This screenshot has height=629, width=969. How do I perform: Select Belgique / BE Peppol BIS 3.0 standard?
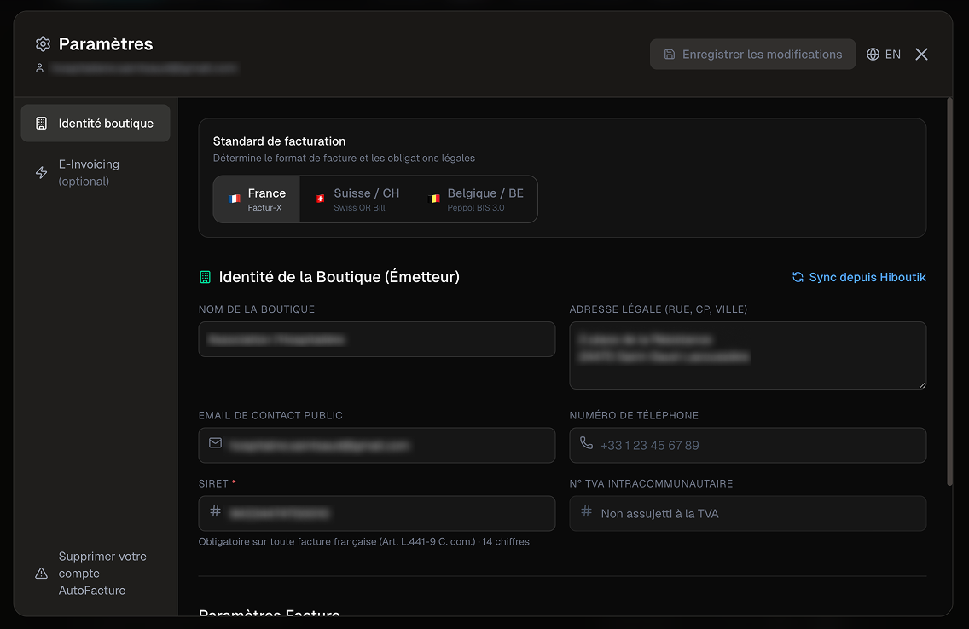pos(475,199)
